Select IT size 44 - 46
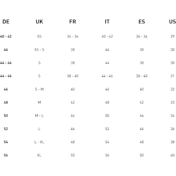The image size is (176, 176). (107, 76)
